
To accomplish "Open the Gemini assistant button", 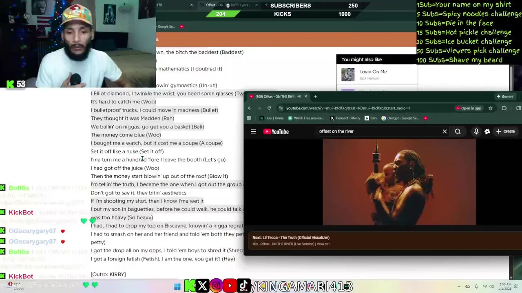I will pyautogui.click(x=505, y=96).
